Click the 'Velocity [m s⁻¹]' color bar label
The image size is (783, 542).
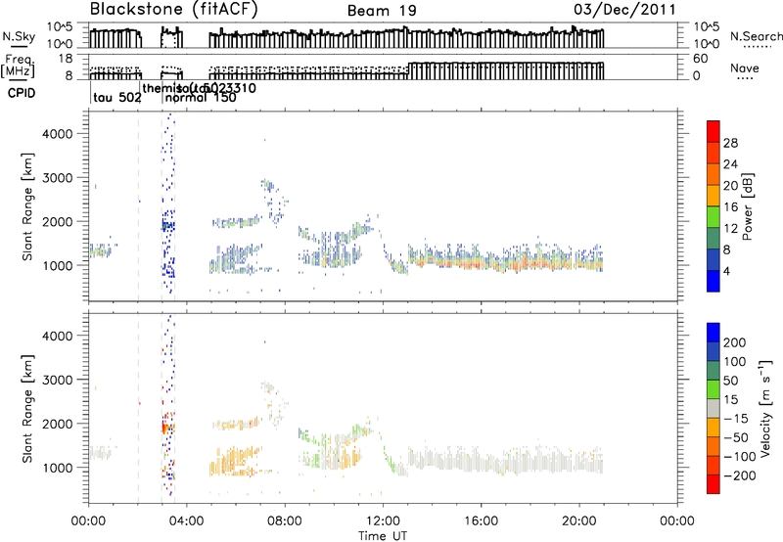765,408
